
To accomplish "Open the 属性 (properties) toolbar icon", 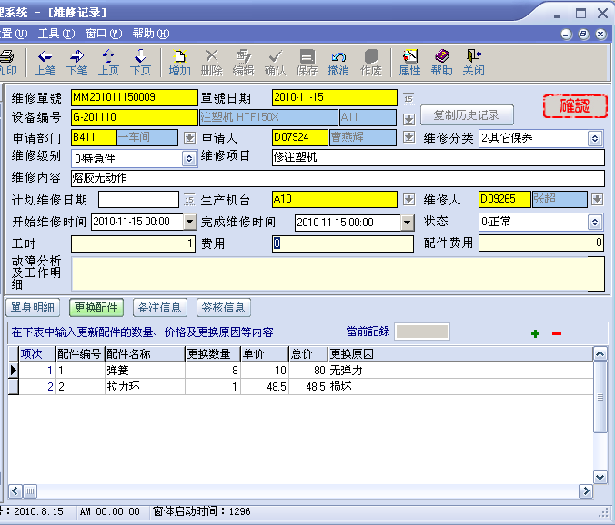I will pyautogui.click(x=409, y=61).
